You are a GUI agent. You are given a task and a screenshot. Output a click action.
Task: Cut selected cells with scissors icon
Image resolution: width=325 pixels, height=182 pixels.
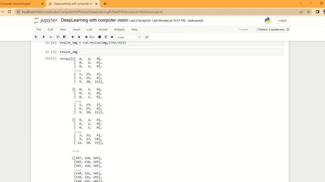click(51, 37)
